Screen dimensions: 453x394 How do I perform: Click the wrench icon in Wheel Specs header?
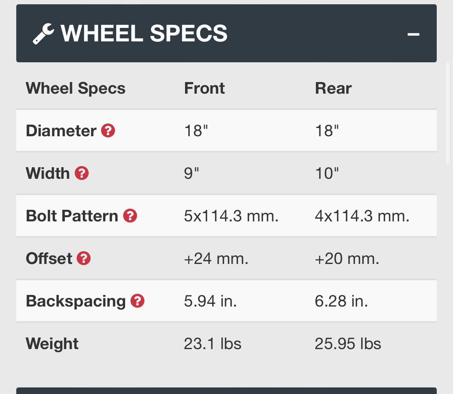(x=43, y=34)
